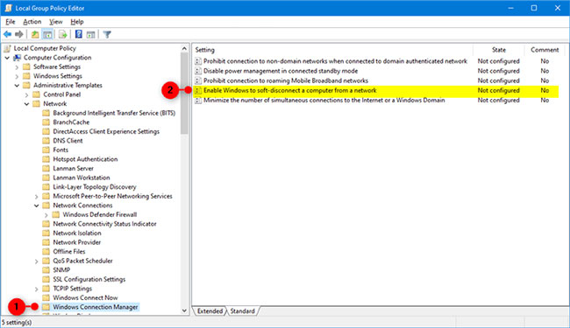Click the Minimize simultaneous connections policy icon
570x328 pixels.
tap(198, 101)
